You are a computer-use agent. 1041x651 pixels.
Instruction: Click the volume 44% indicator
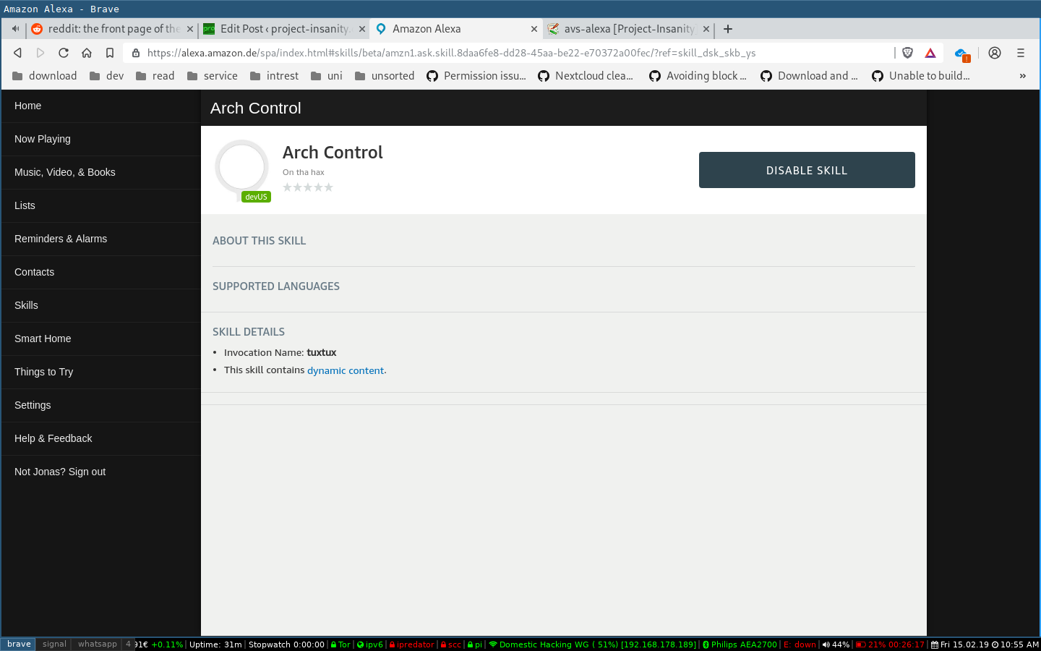pos(836,644)
